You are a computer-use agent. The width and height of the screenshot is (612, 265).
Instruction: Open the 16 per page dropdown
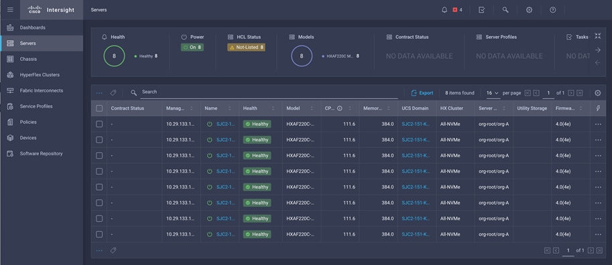pos(493,93)
